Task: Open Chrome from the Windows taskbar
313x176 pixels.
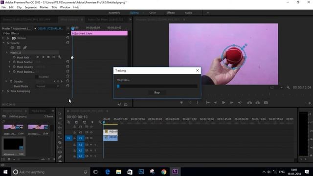Action: 164,172
